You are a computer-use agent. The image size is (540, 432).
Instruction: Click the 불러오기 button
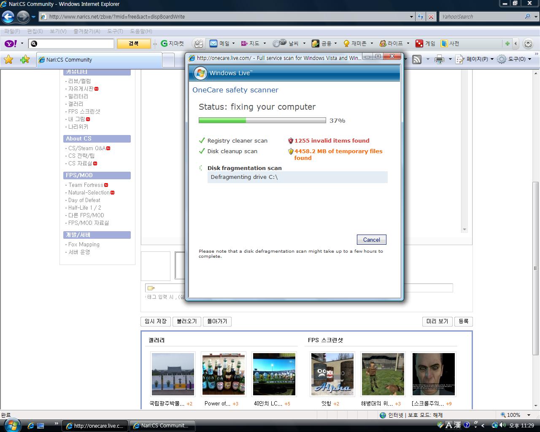pos(187,321)
